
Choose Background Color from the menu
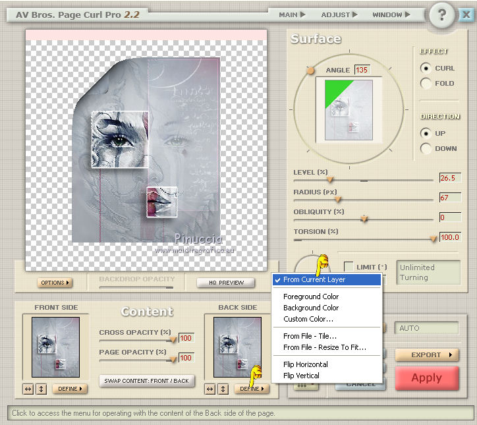(x=327, y=308)
